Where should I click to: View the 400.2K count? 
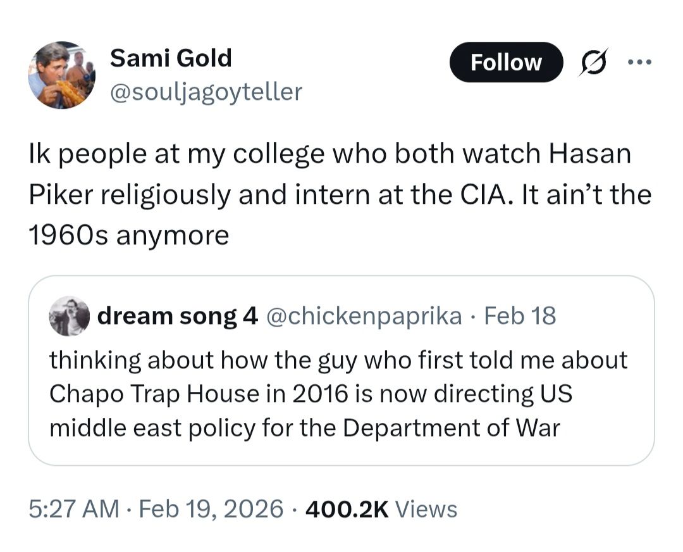coord(347,508)
